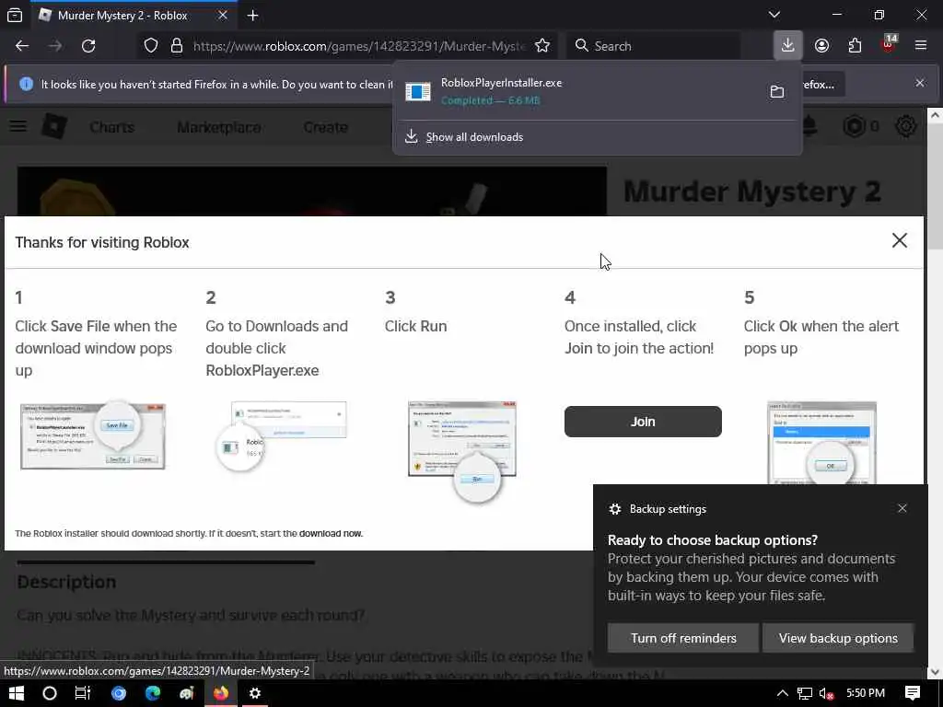
Task: Open Cortana search circle on taskbar
Action: (x=50, y=693)
